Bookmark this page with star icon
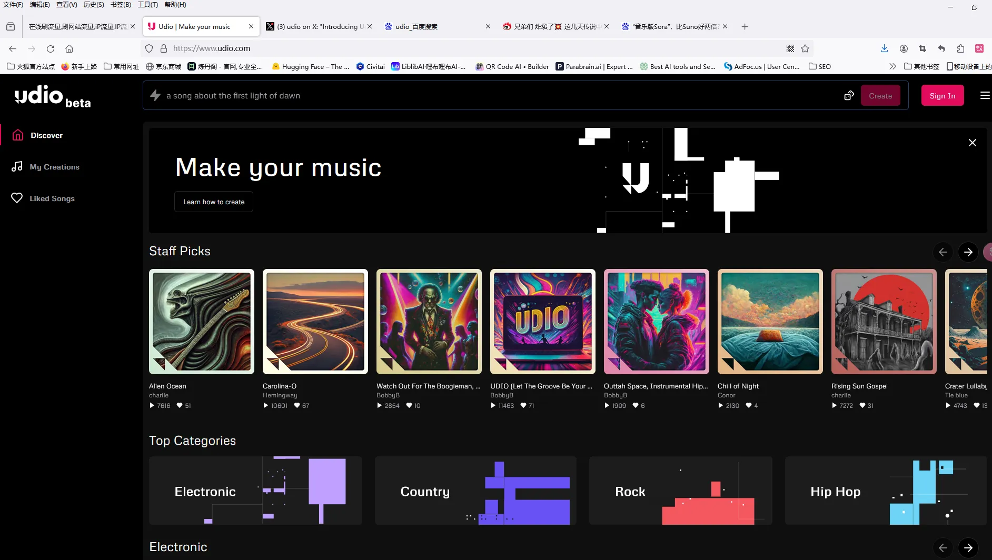The height and width of the screenshot is (560, 992). (x=805, y=48)
